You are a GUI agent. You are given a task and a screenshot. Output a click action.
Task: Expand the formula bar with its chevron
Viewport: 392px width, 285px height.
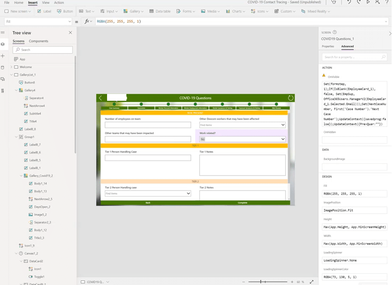[x=386, y=21]
